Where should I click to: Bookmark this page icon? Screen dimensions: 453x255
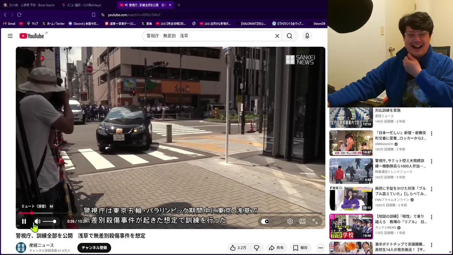(93, 15)
